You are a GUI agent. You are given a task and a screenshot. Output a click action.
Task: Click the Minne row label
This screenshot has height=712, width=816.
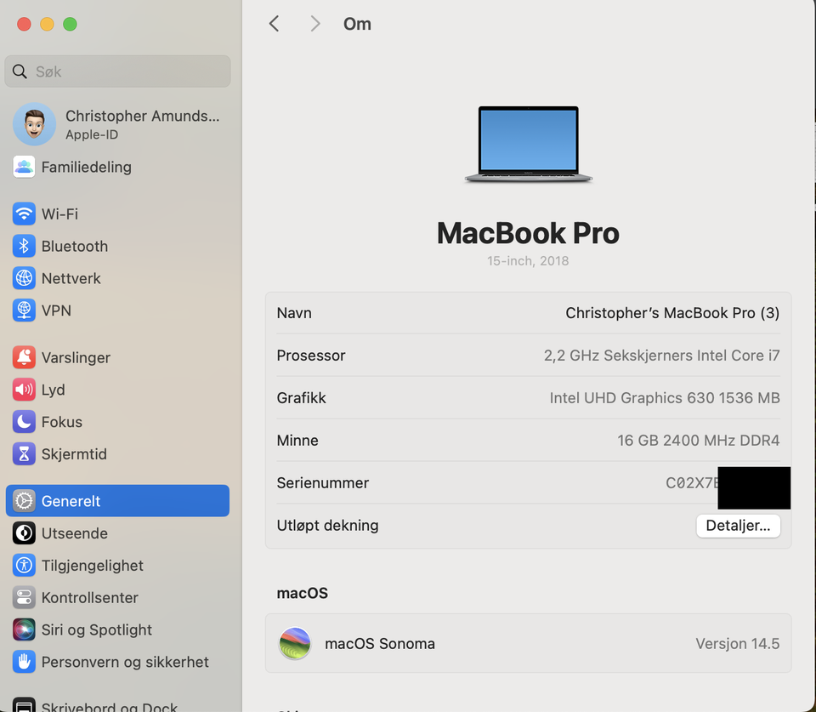(297, 441)
